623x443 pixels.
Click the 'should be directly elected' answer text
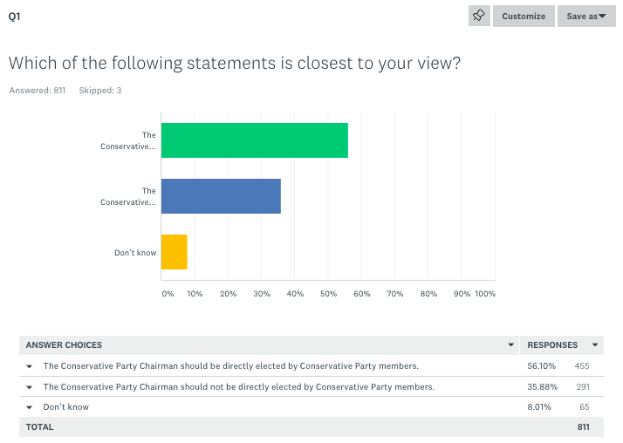coord(231,366)
